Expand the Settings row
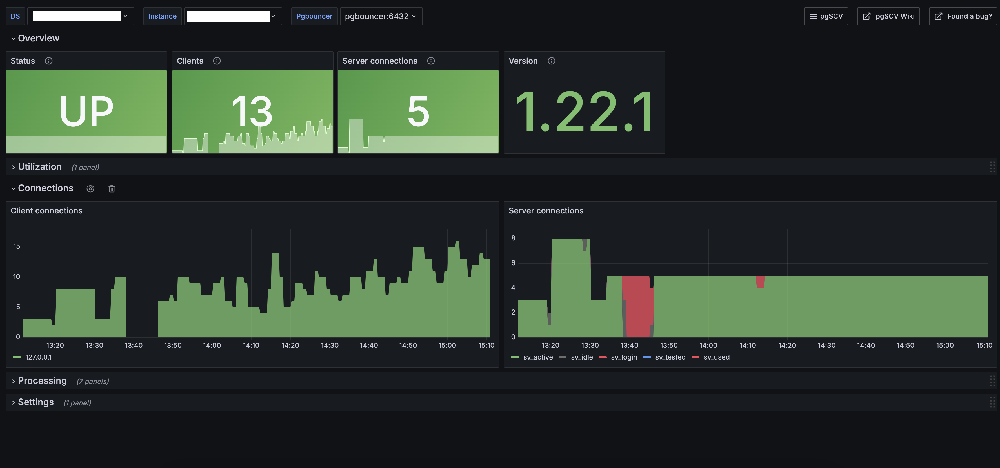 point(36,402)
